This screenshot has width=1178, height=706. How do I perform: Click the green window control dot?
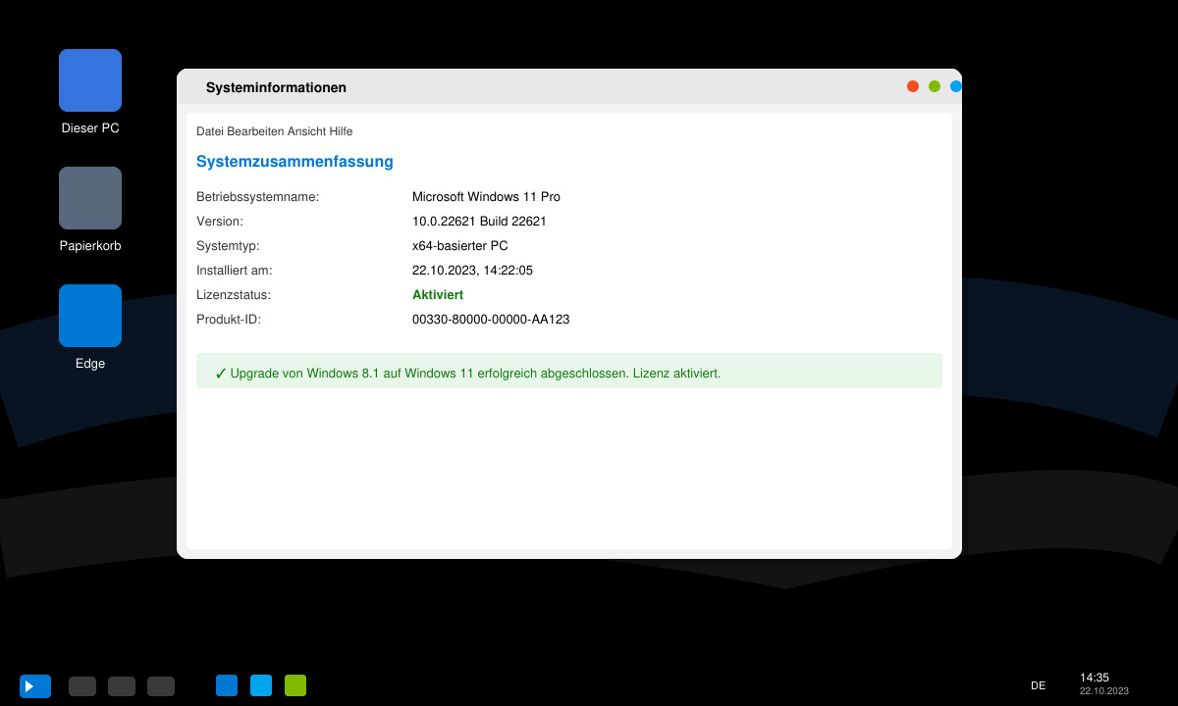(x=935, y=86)
